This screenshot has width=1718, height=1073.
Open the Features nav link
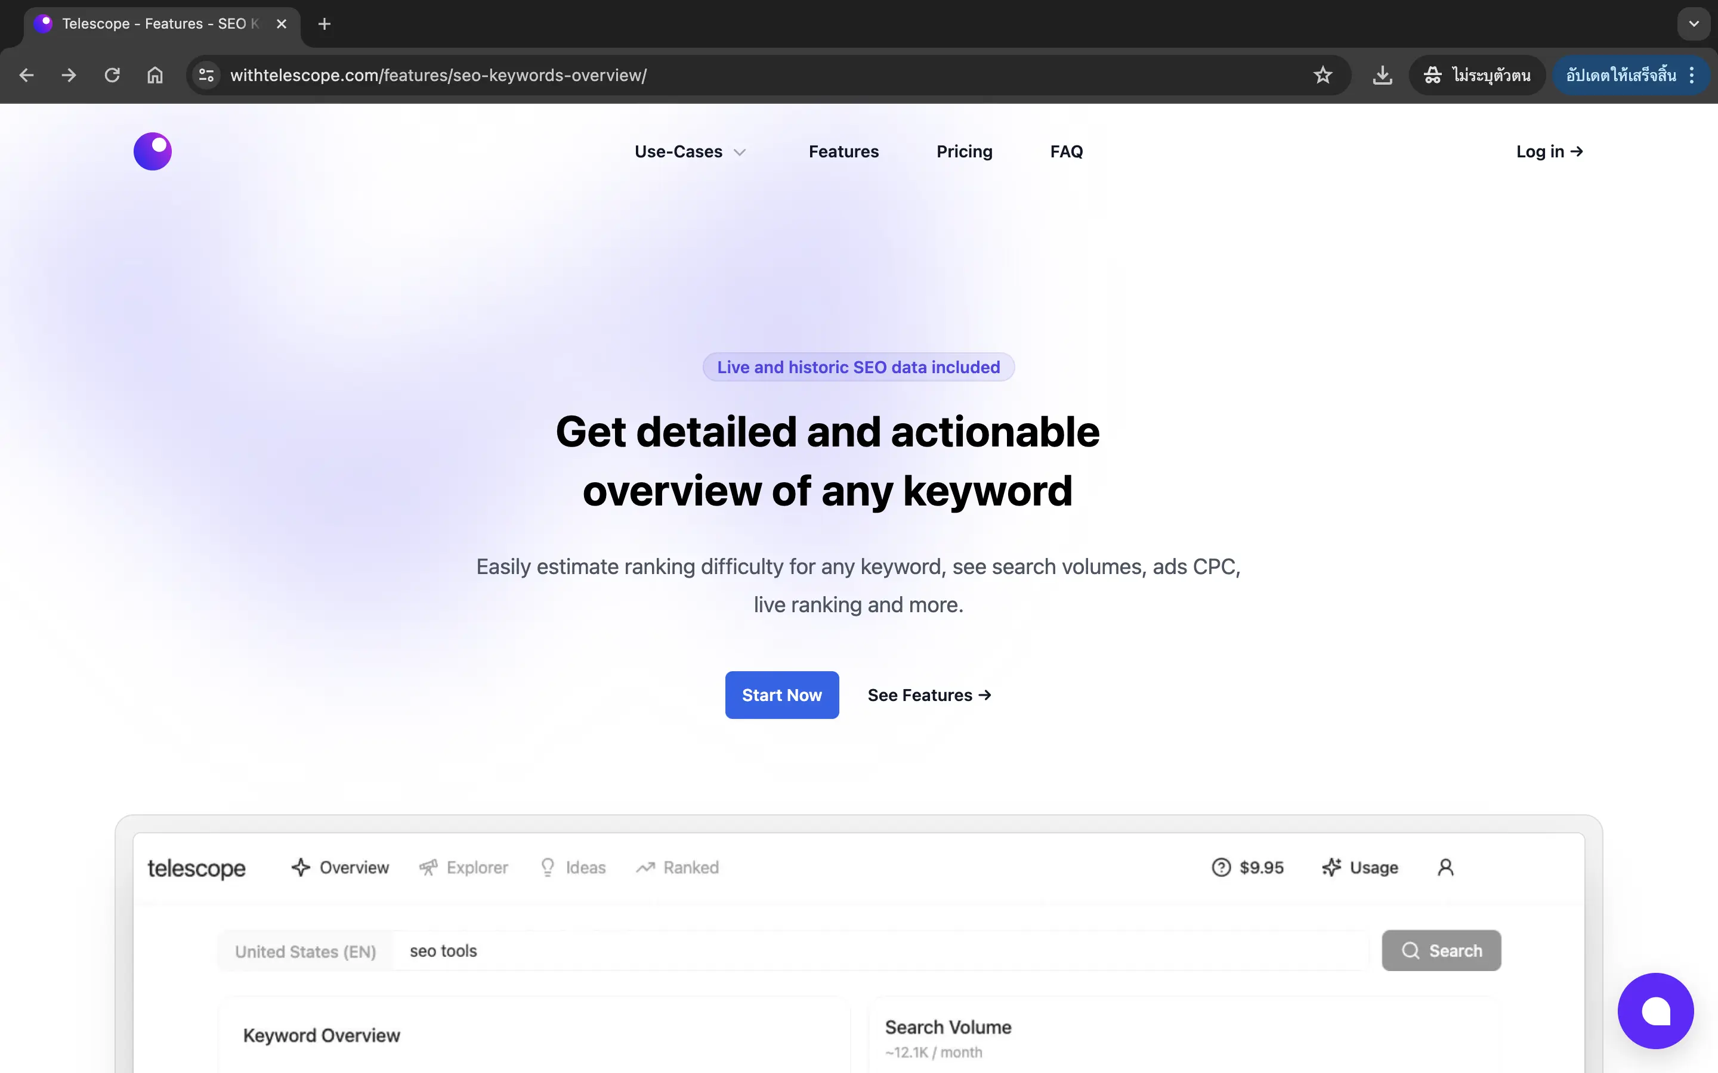click(x=843, y=152)
